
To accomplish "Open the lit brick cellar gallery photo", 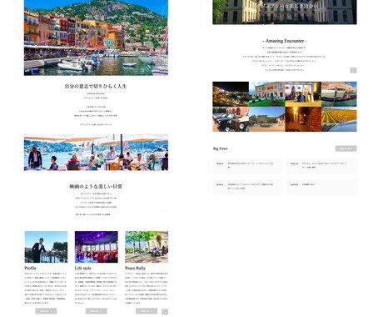I will pyautogui.click(x=303, y=119).
